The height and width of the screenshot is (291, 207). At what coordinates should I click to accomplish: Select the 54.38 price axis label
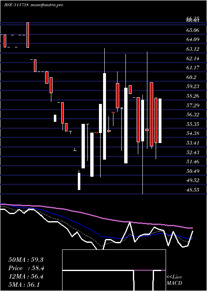click(193, 133)
